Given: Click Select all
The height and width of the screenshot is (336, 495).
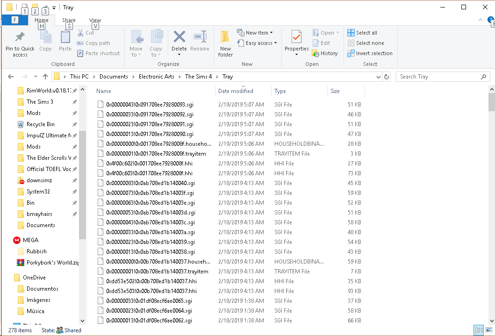Looking at the screenshot, I should [362, 33].
